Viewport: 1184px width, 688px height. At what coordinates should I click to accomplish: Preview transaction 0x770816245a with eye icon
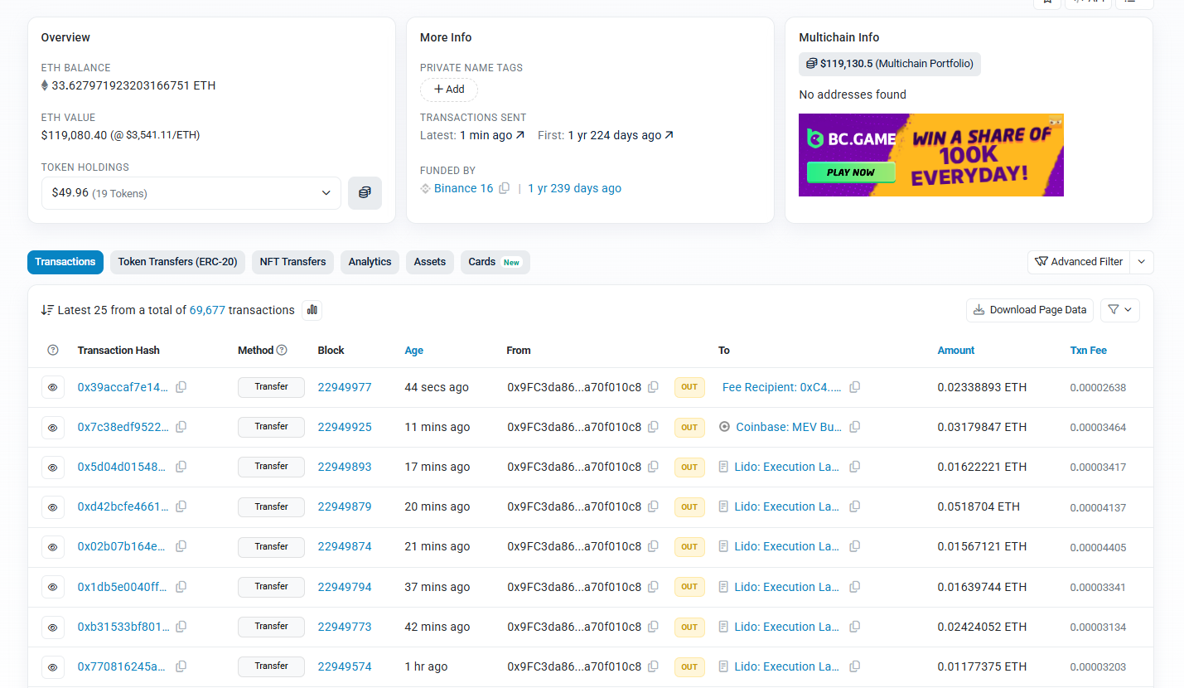pyautogui.click(x=53, y=666)
